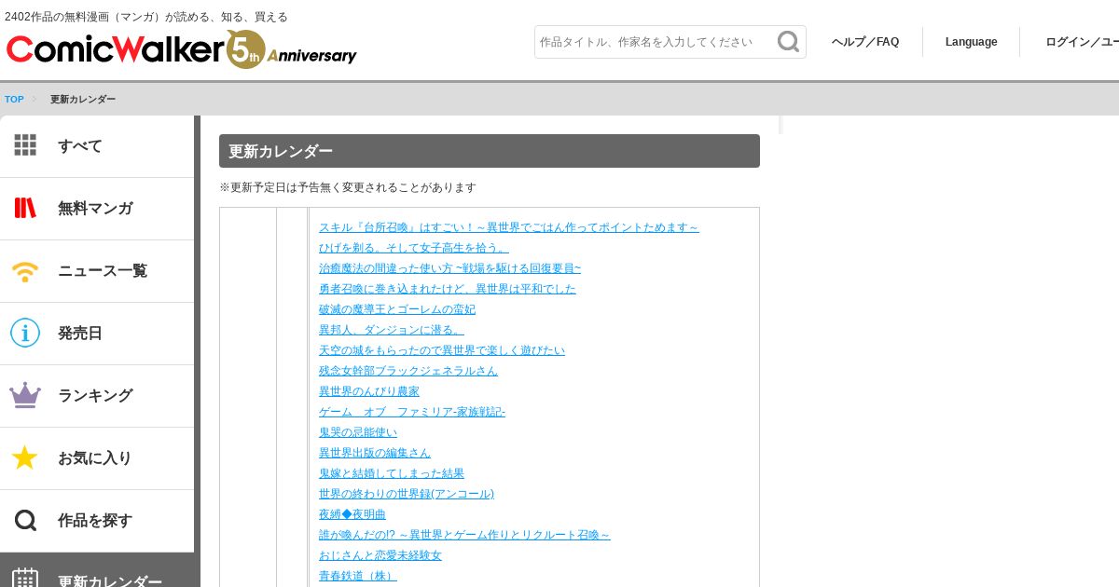
Task: Click the 更新カレンダー breadcrumb text
Action: 83,99
